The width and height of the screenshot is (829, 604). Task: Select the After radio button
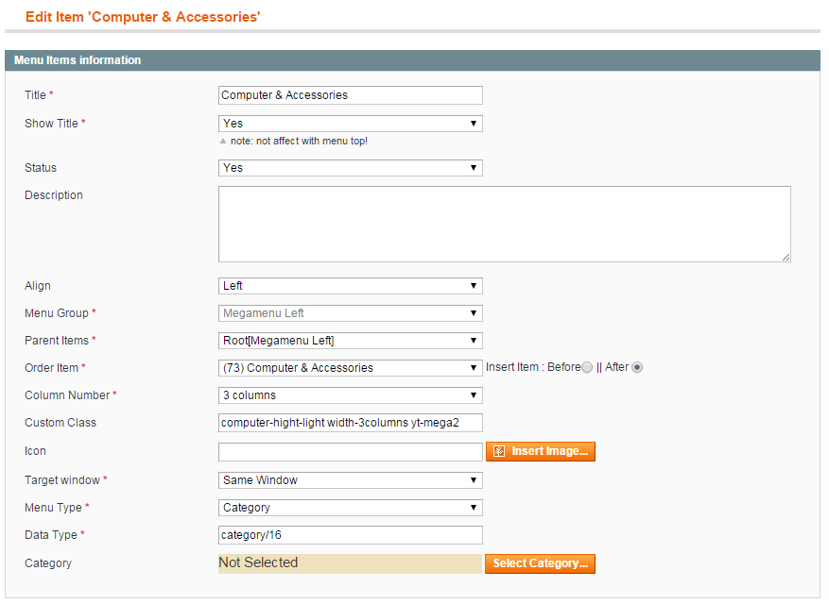coord(637,367)
